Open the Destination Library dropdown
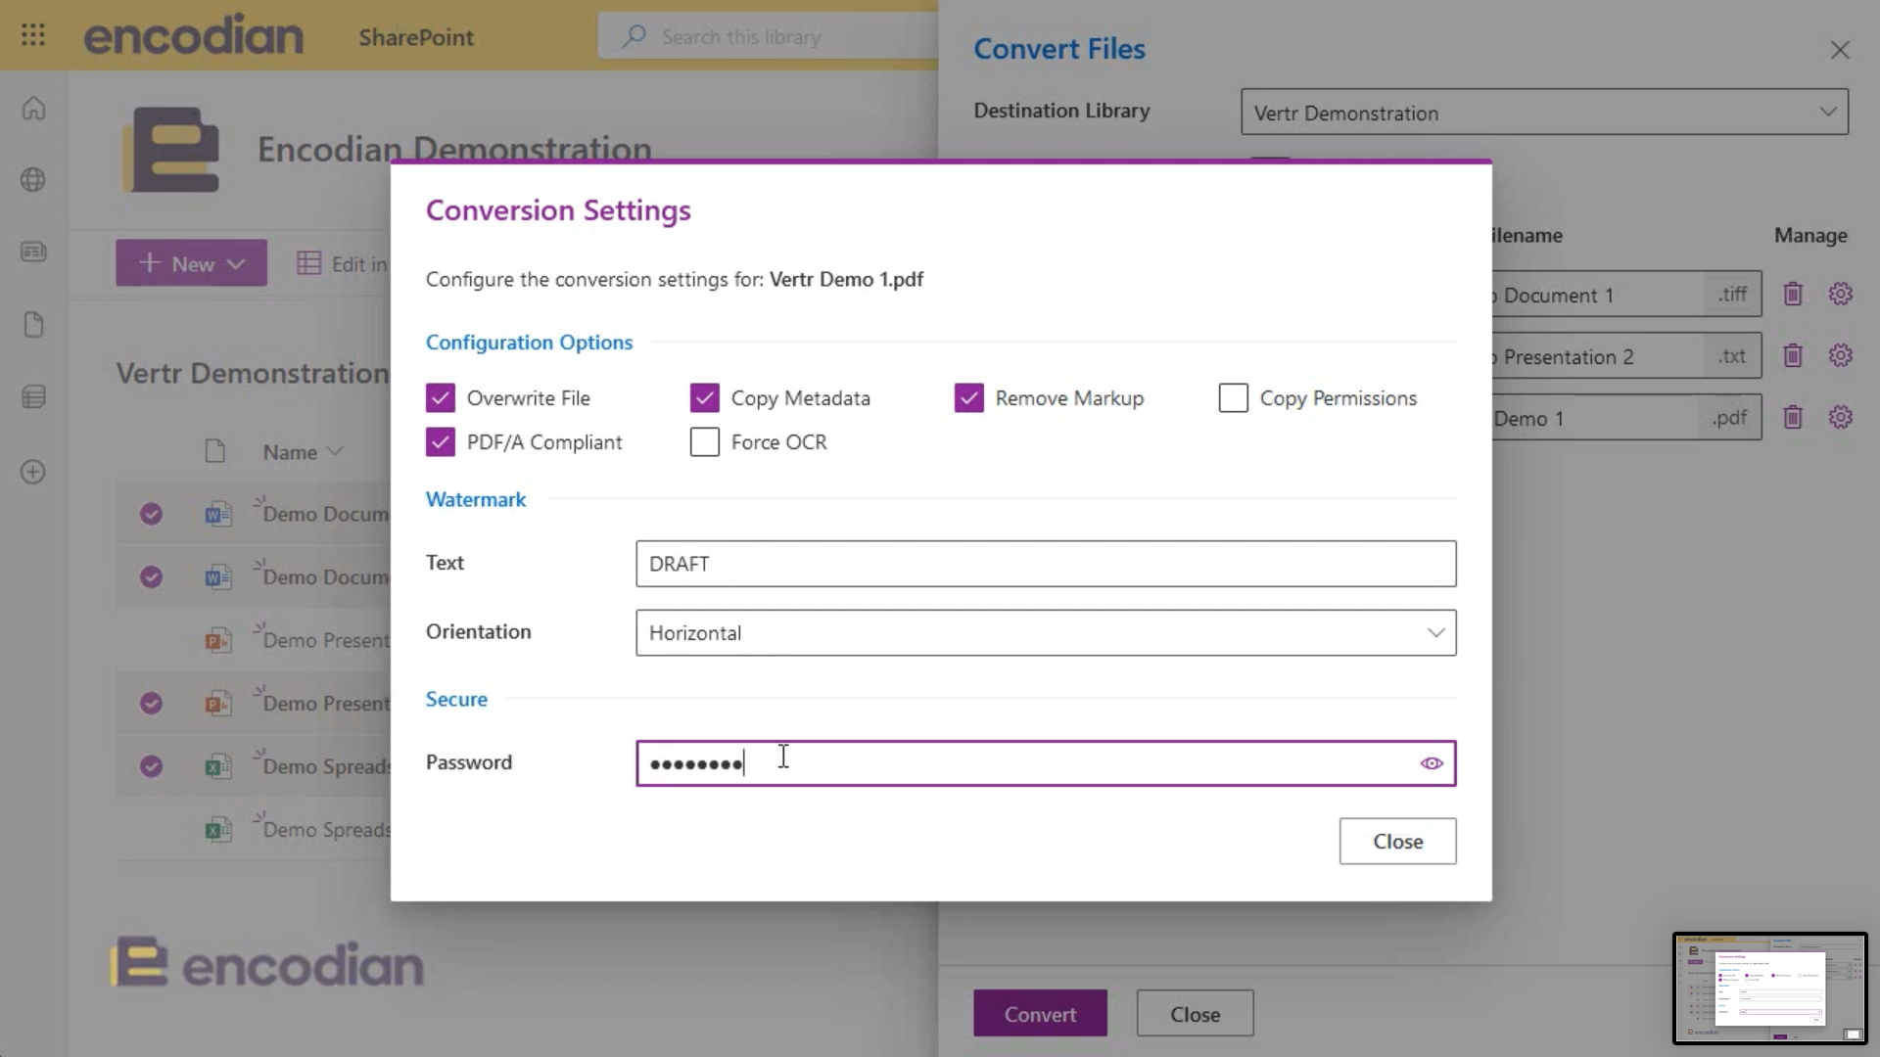This screenshot has width=1880, height=1057. click(1544, 113)
